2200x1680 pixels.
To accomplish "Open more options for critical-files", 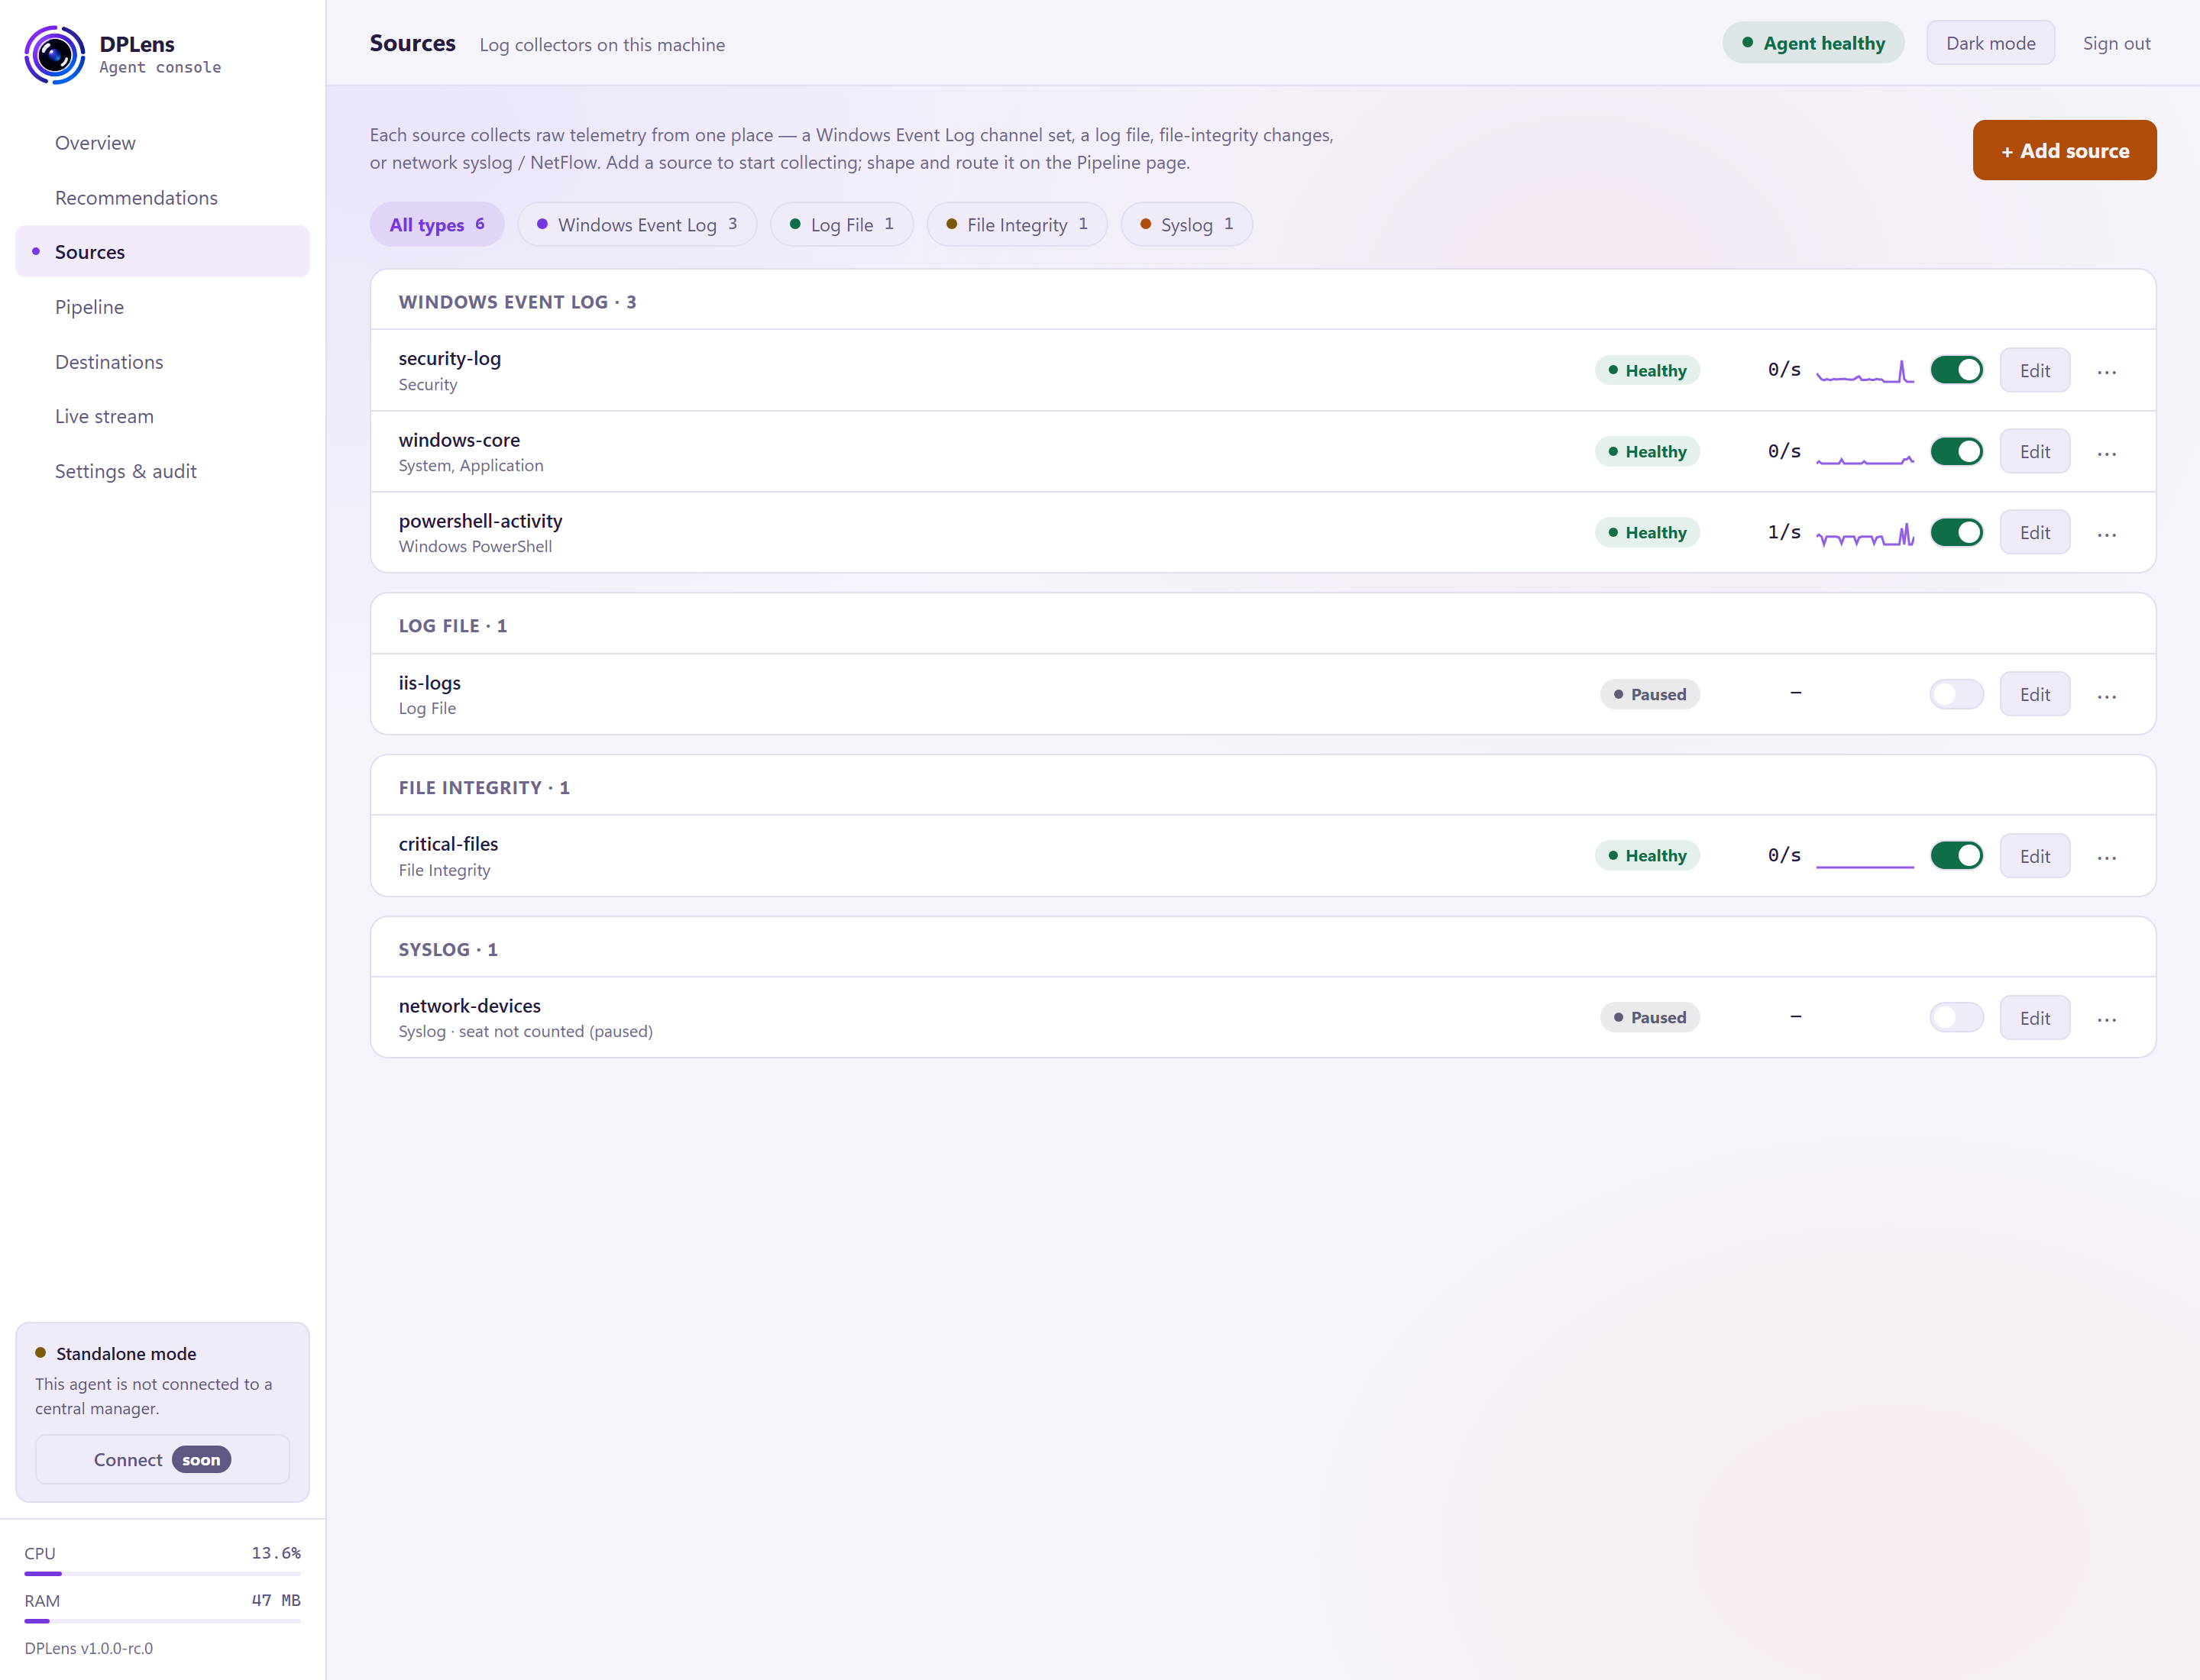I will tap(2107, 857).
